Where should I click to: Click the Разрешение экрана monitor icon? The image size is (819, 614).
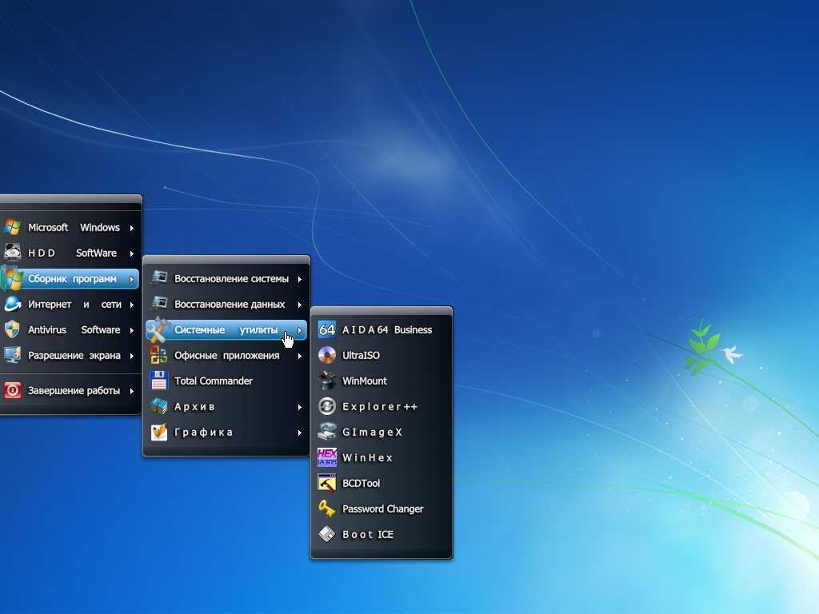pos(12,355)
